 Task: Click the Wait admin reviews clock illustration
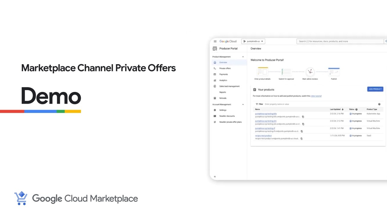(310, 72)
